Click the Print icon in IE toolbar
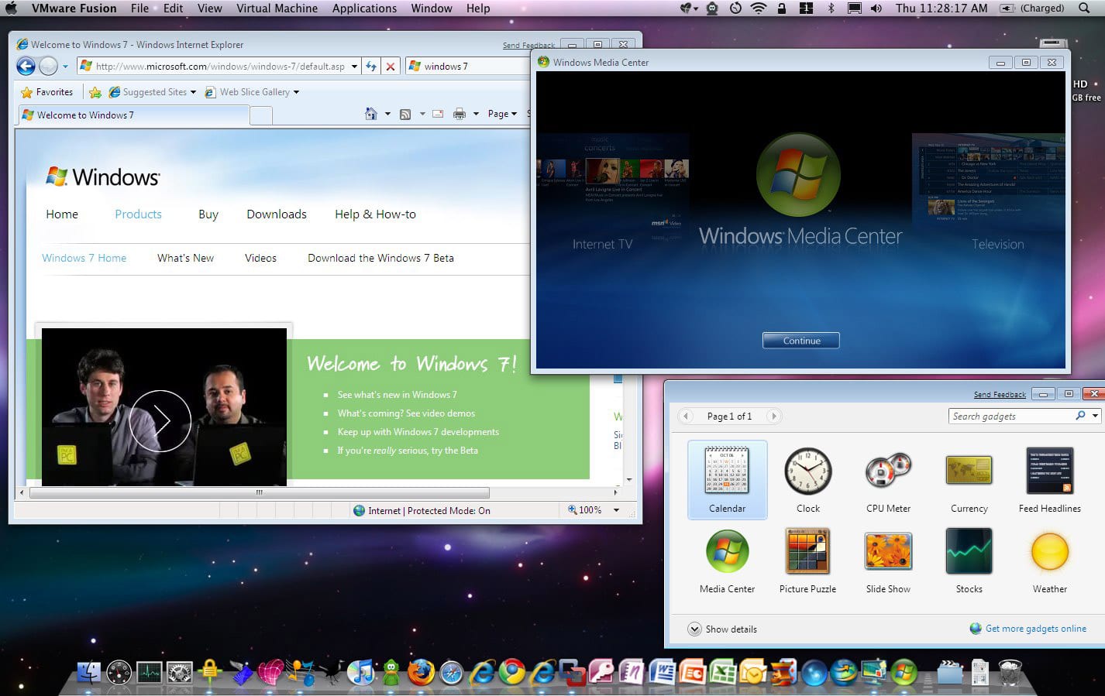This screenshot has width=1105, height=696. (460, 114)
